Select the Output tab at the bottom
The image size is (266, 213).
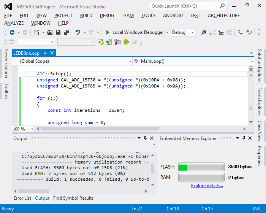[42, 198]
